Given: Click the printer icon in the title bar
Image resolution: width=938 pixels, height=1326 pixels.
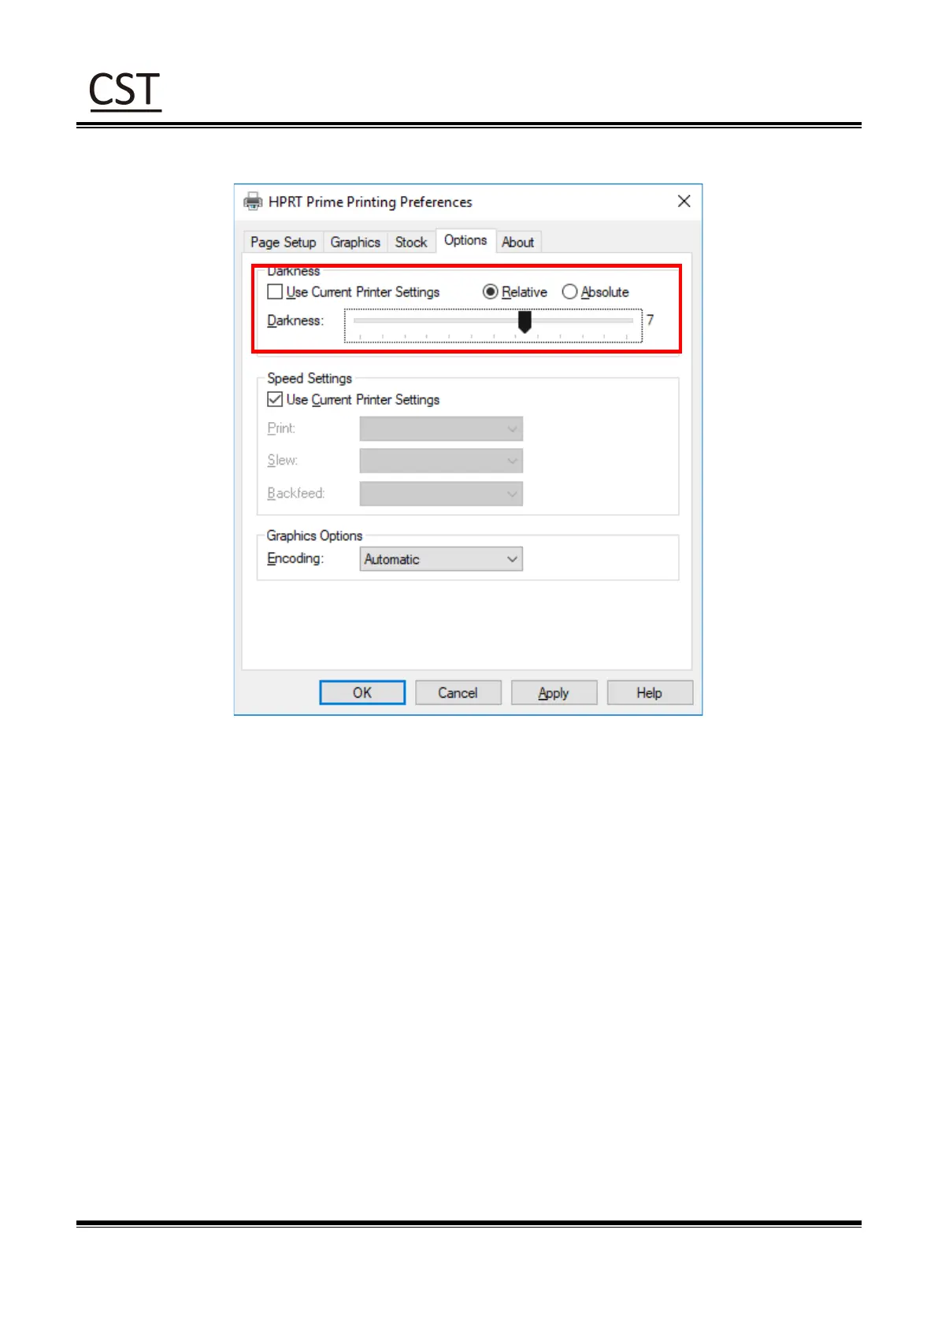Looking at the screenshot, I should coord(253,202).
